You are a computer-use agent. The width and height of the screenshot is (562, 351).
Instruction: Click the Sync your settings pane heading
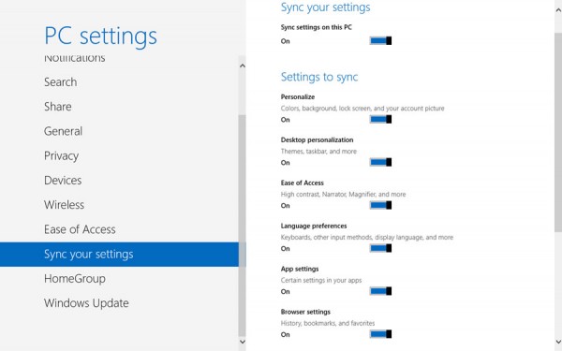[325, 7]
